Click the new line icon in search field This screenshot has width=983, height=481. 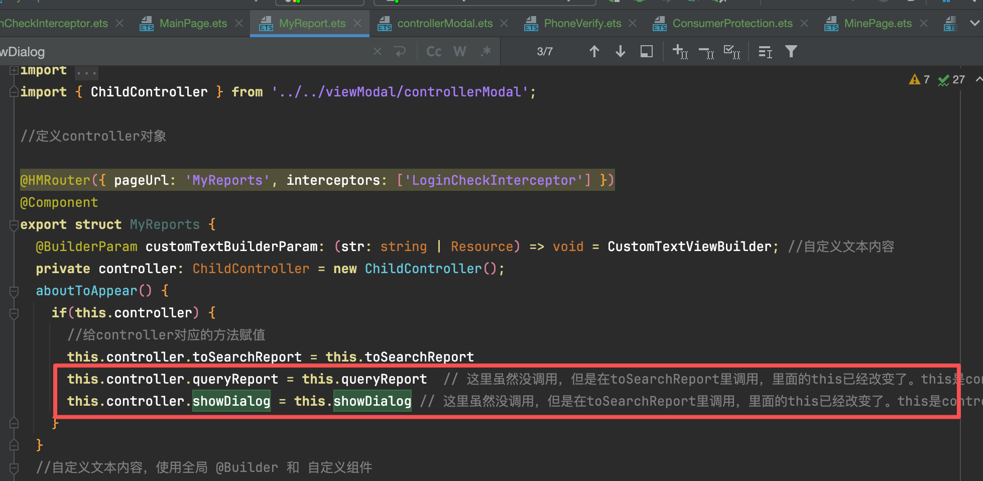(400, 52)
